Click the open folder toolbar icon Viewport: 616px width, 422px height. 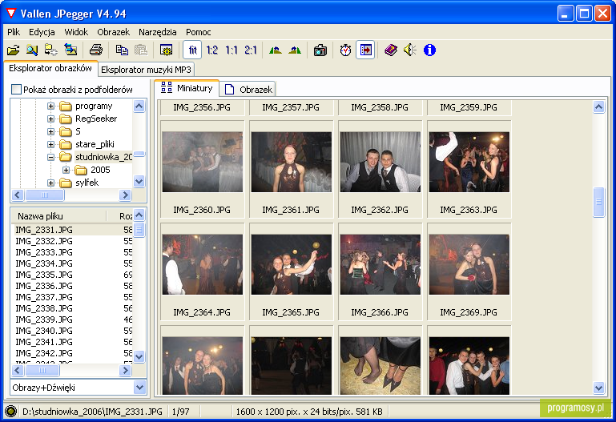pyautogui.click(x=14, y=50)
